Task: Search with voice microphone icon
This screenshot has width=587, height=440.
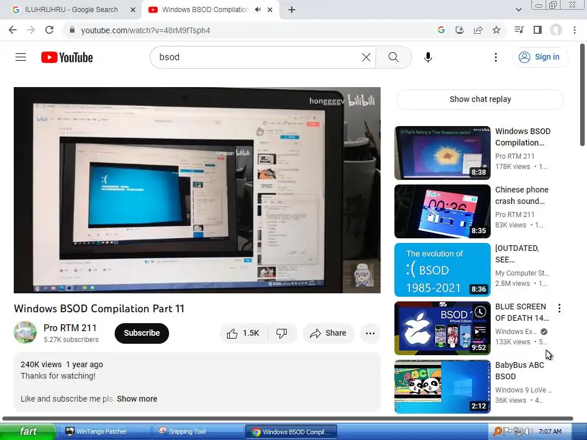Action: (x=428, y=57)
